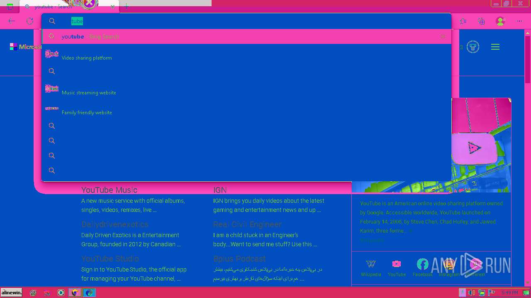Click the scrollbar down arrow
Viewport: 531px width, 298px height.
tap(528, 283)
